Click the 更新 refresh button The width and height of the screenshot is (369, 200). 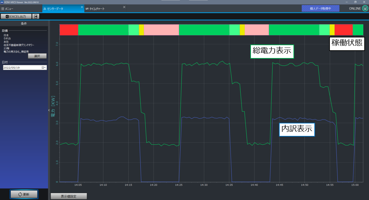pyautogui.click(x=24, y=194)
